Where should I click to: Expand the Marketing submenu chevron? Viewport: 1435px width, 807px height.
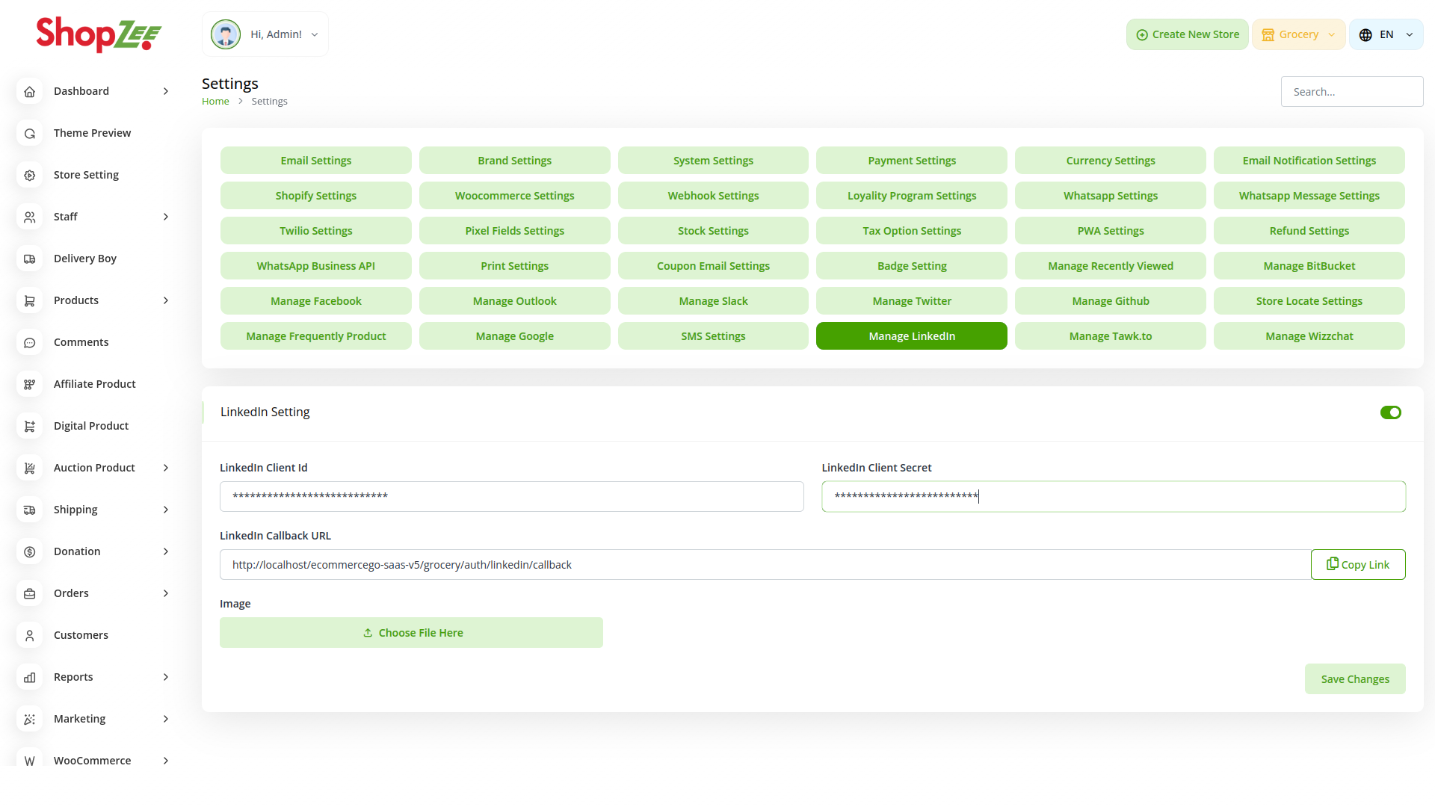pos(166,719)
